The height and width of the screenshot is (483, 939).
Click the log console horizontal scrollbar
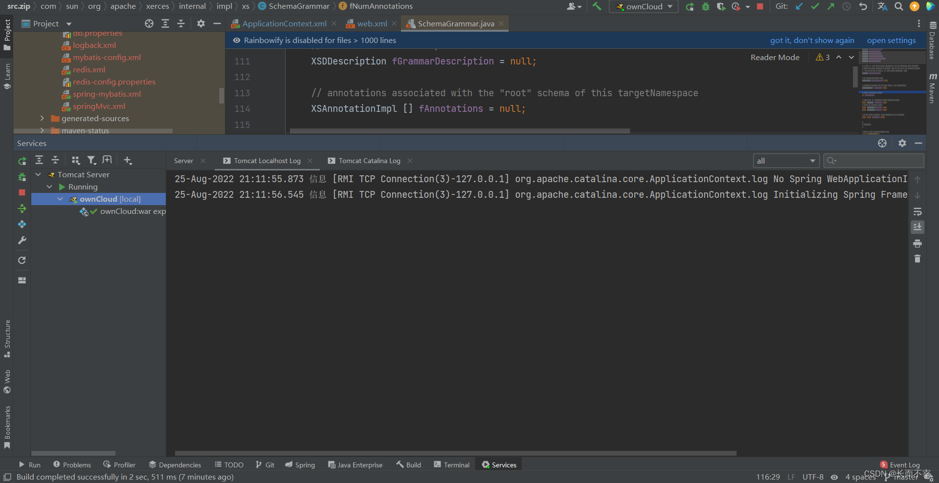coord(455,453)
